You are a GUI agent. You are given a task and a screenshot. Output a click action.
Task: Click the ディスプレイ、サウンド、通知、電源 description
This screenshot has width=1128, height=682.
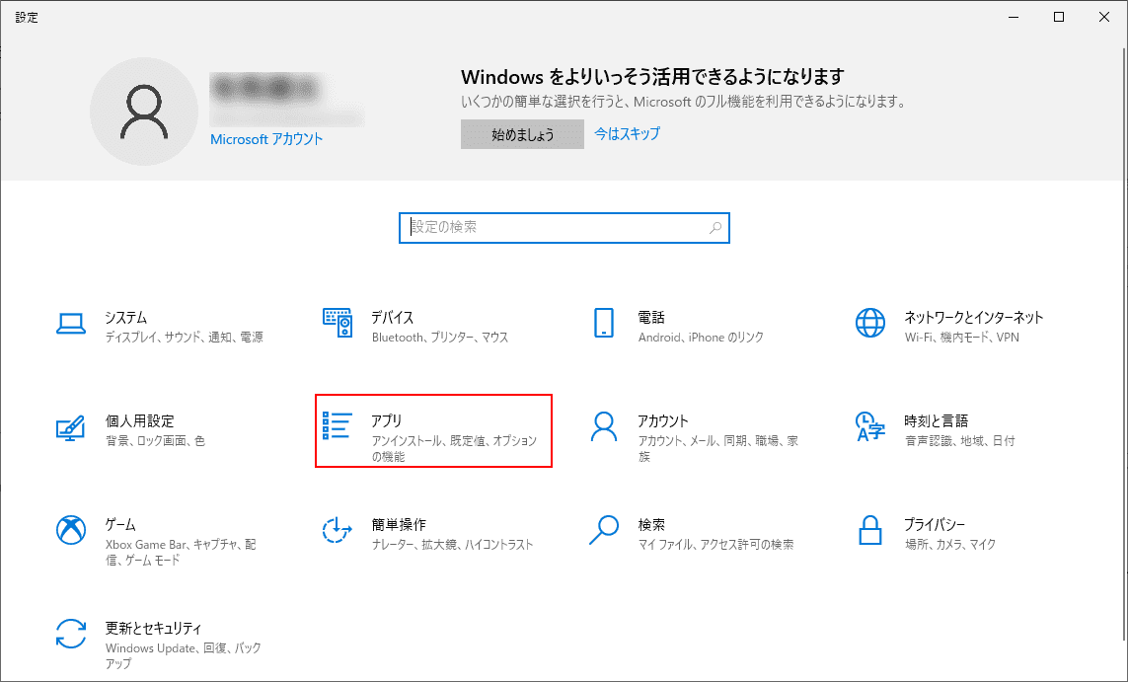pos(185,338)
